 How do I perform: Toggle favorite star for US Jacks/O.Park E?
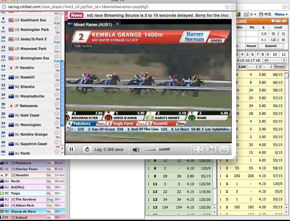(57, 37)
